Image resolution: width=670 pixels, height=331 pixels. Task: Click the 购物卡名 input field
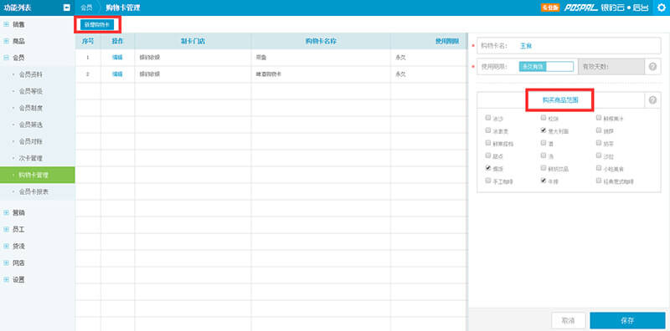pyautogui.click(x=569, y=46)
